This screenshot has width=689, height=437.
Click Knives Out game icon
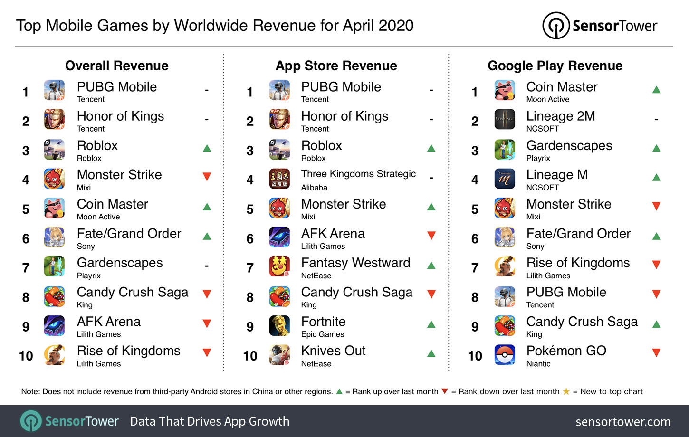coord(279,355)
